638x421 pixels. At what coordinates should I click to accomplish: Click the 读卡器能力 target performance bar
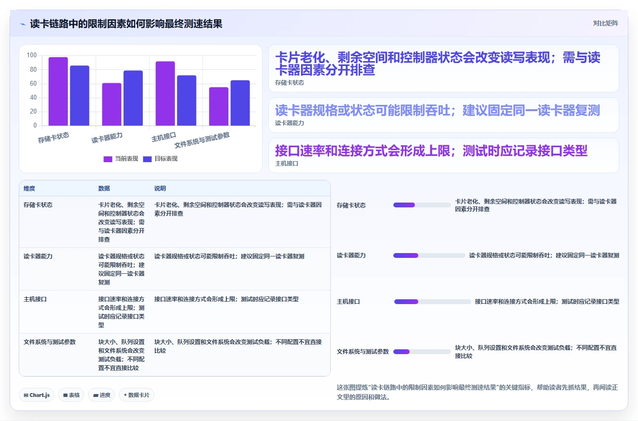click(x=133, y=98)
